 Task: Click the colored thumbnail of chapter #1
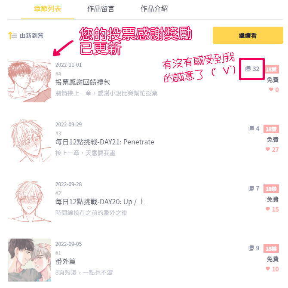30,260
